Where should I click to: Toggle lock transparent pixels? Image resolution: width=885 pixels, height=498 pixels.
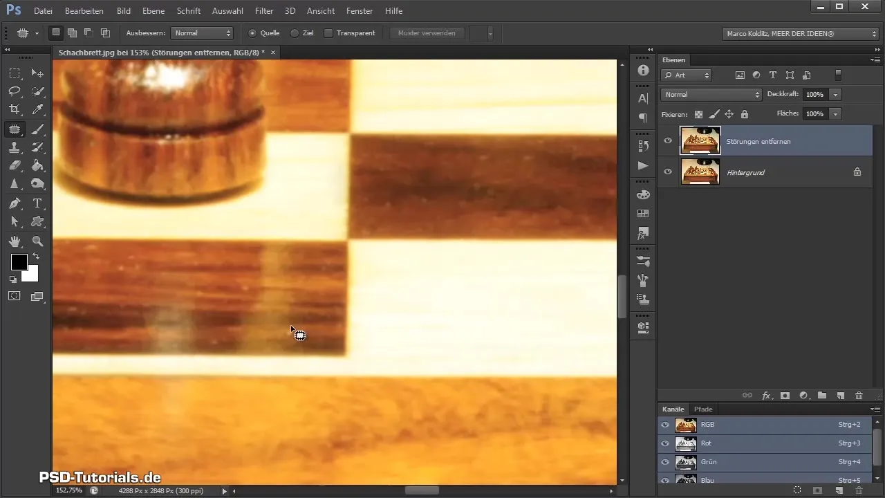coord(698,114)
